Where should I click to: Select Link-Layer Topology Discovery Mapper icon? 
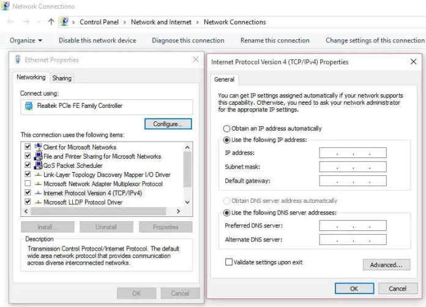pos(39,175)
